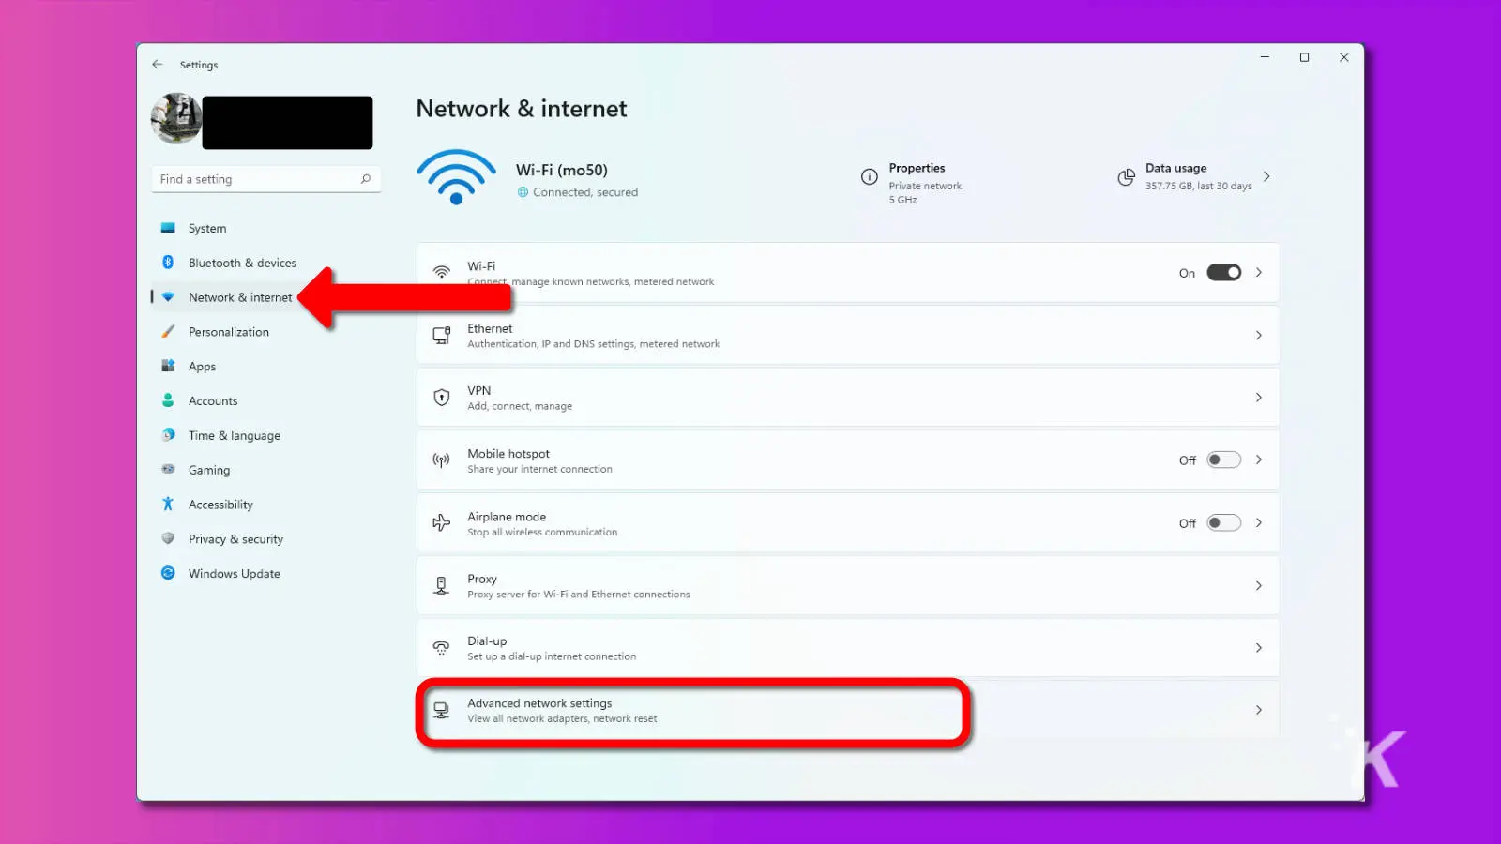The height and width of the screenshot is (844, 1501).
Task: Click the Personalization brush icon
Action: pos(168,332)
